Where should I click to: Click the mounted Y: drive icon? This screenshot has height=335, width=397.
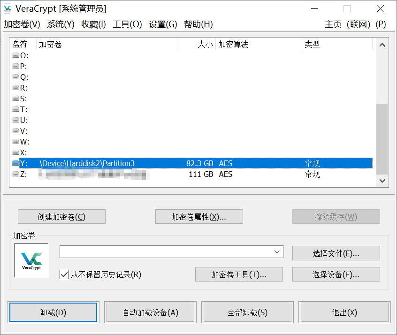[15, 163]
